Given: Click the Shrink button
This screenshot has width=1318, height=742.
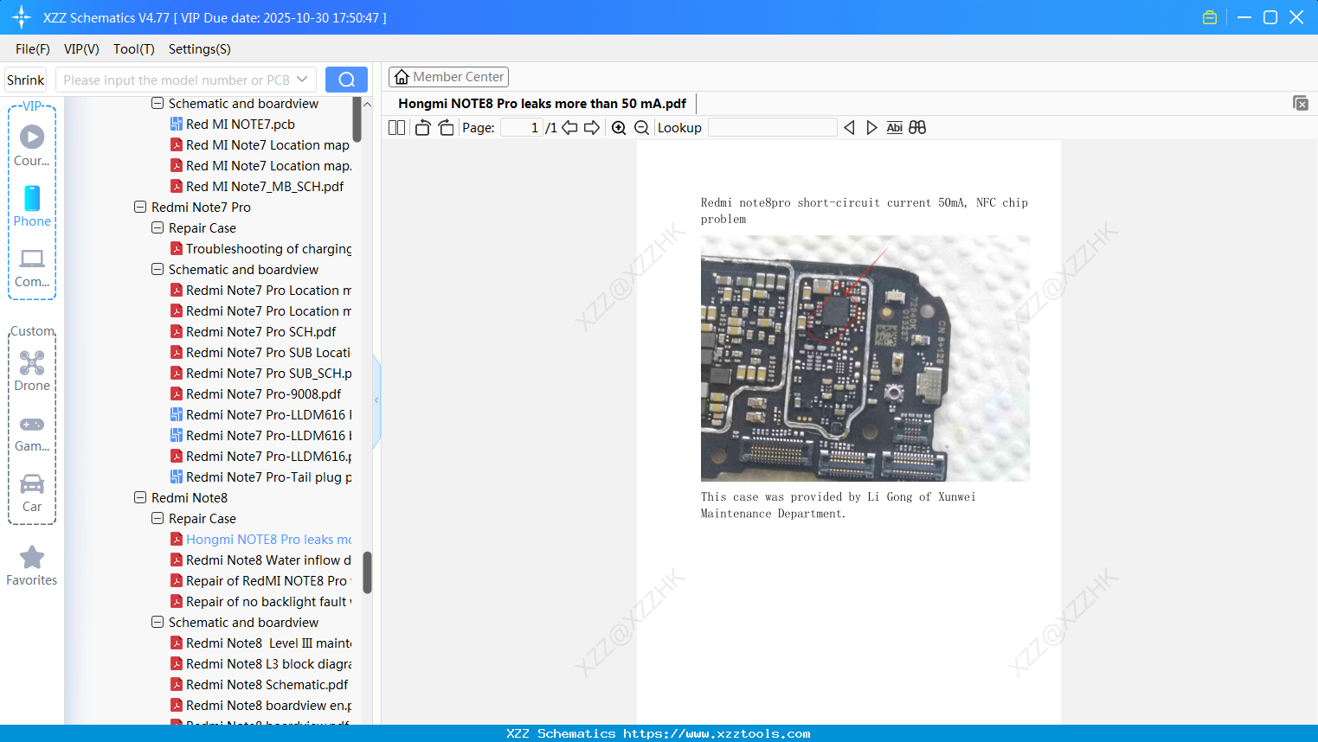Looking at the screenshot, I should click(x=25, y=80).
